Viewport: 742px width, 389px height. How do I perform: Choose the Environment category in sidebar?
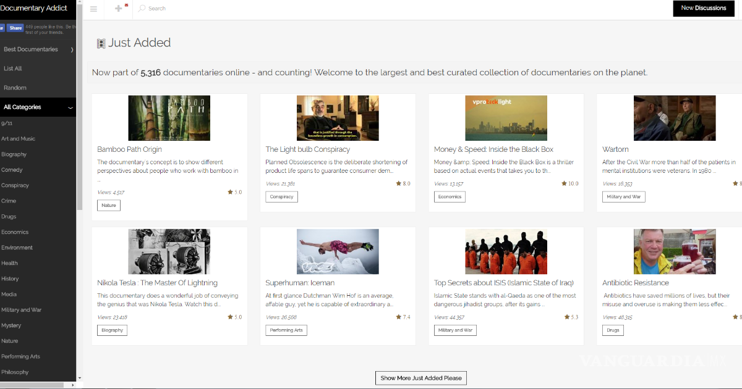point(17,248)
